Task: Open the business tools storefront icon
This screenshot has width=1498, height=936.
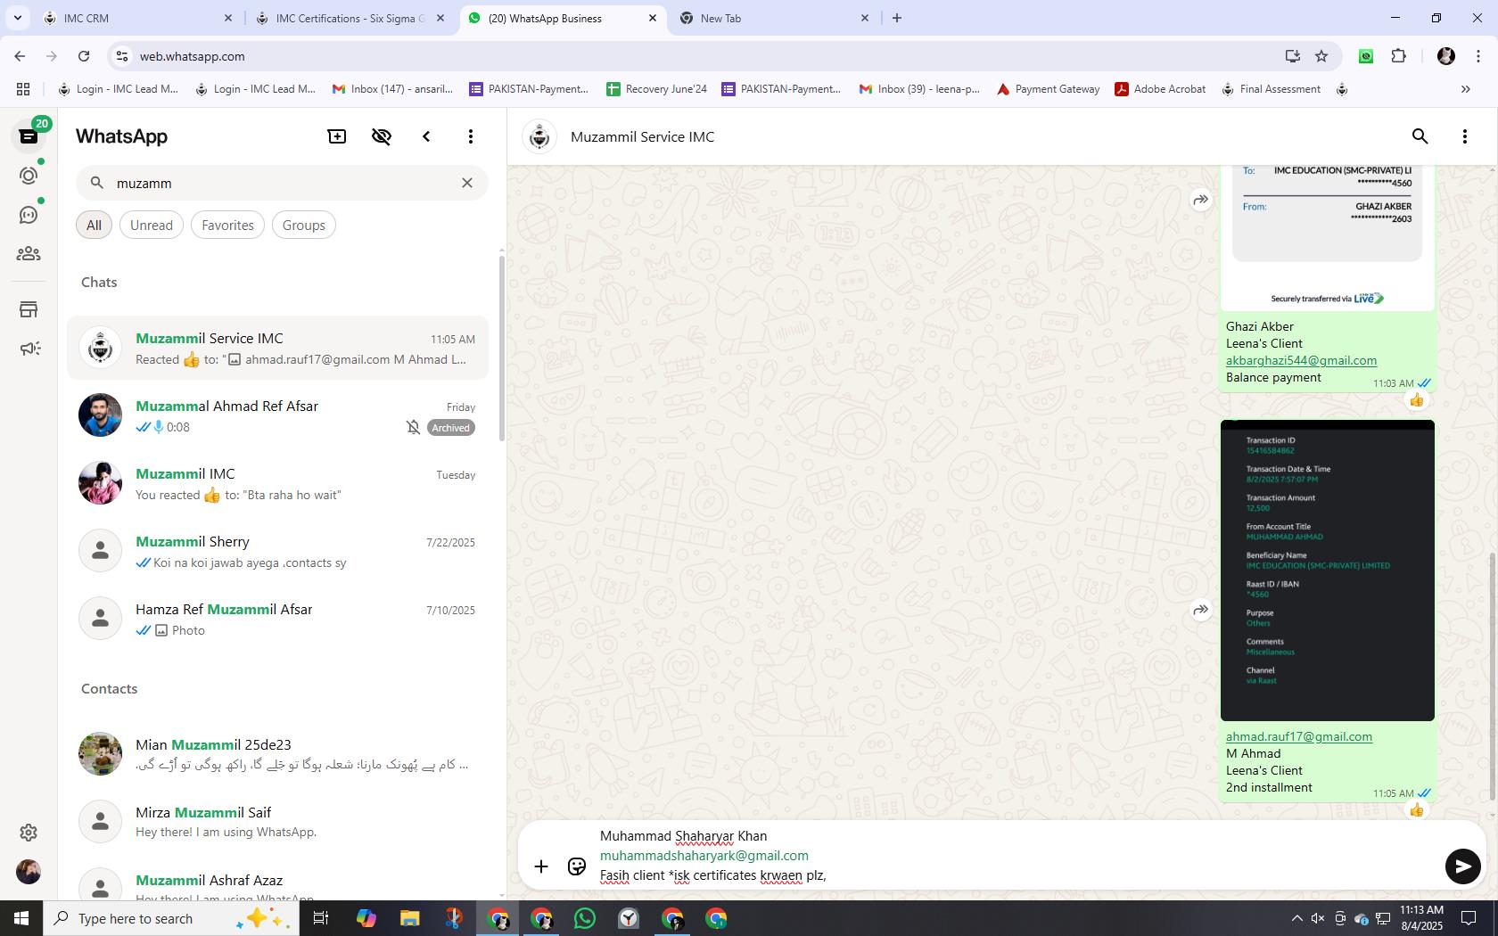Action: click(x=29, y=309)
